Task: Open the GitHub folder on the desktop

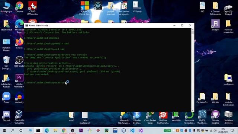Action: (x=215, y=98)
